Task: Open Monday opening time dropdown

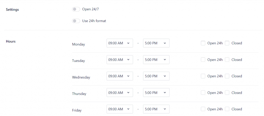Action: 120,43
